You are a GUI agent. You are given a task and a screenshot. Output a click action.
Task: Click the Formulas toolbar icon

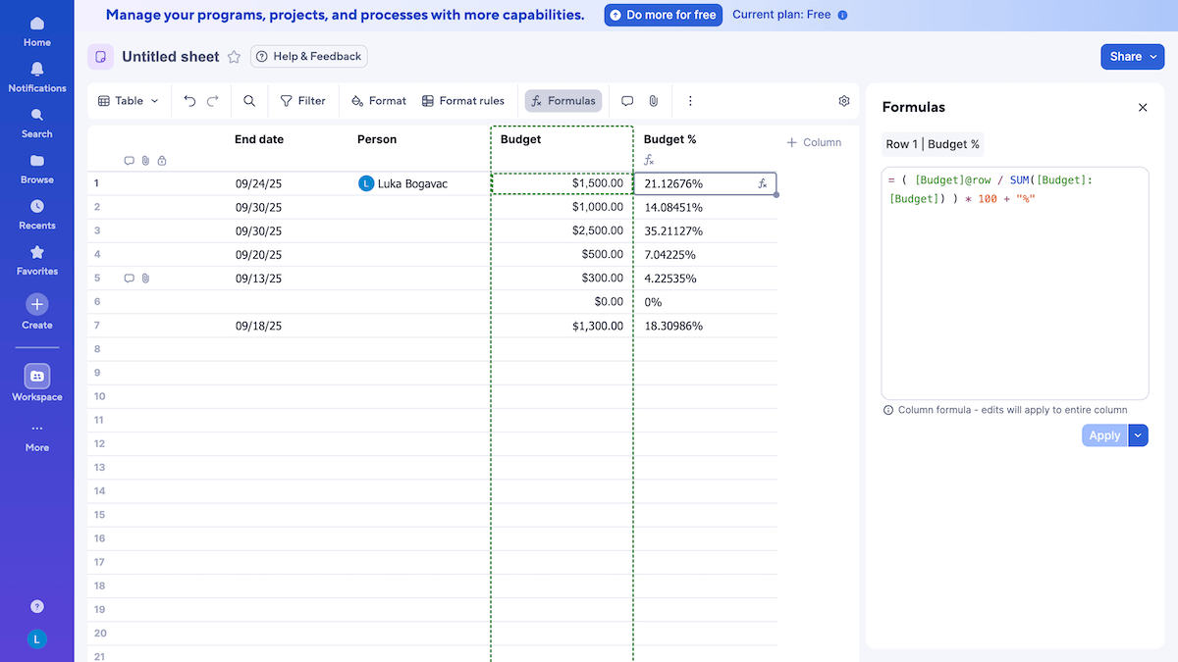(562, 100)
